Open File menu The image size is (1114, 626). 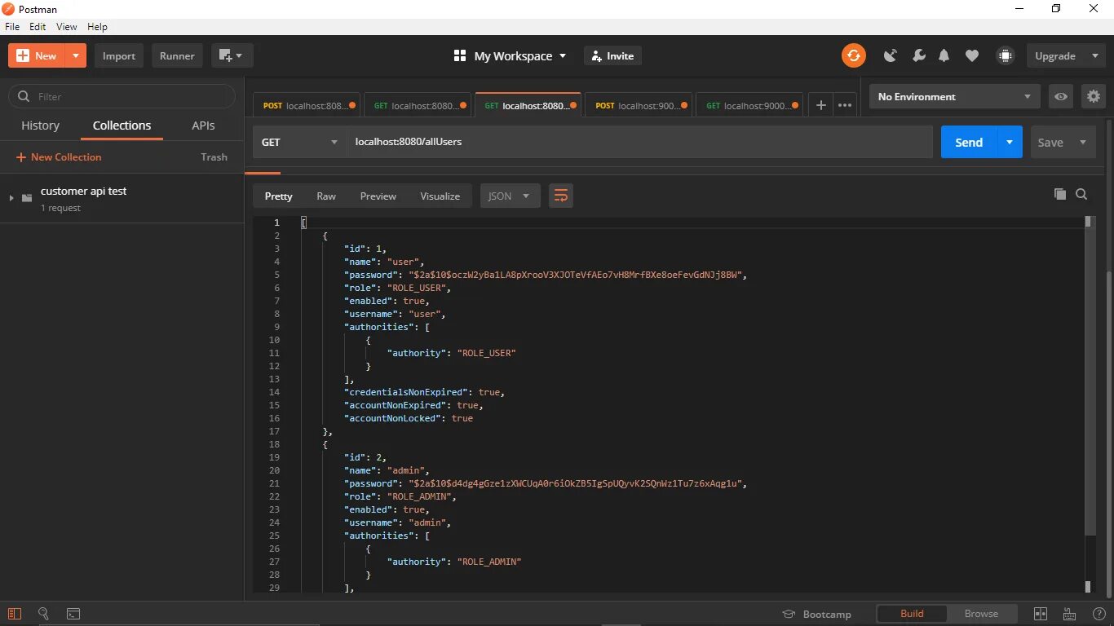tap(12, 27)
